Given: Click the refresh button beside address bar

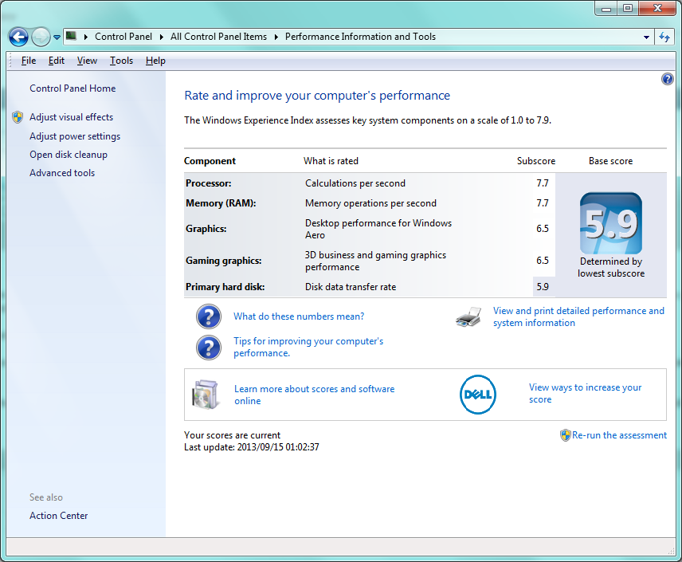Looking at the screenshot, I should pyautogui.click(x=665, y=37).
